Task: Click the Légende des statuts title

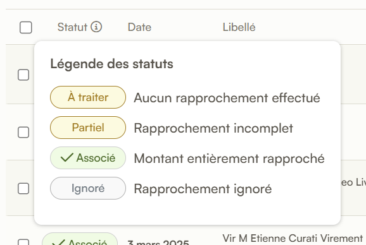Action: [112, 64]
